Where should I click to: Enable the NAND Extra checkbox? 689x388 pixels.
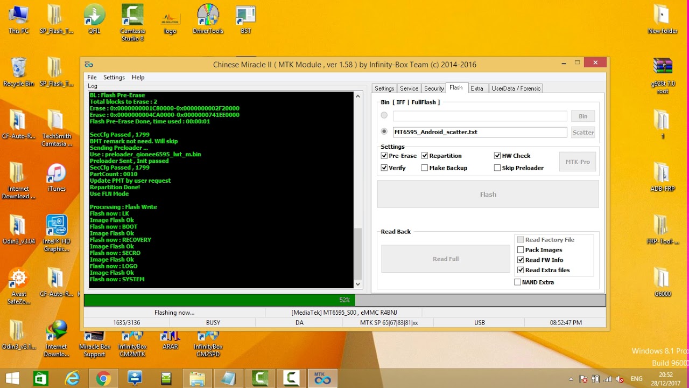point(518,282)
